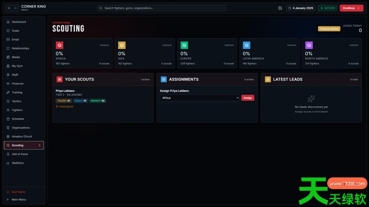Screen dimensions: 369x207
Task: Click the Latin America blue icon
Action: (x=246, y=45)
